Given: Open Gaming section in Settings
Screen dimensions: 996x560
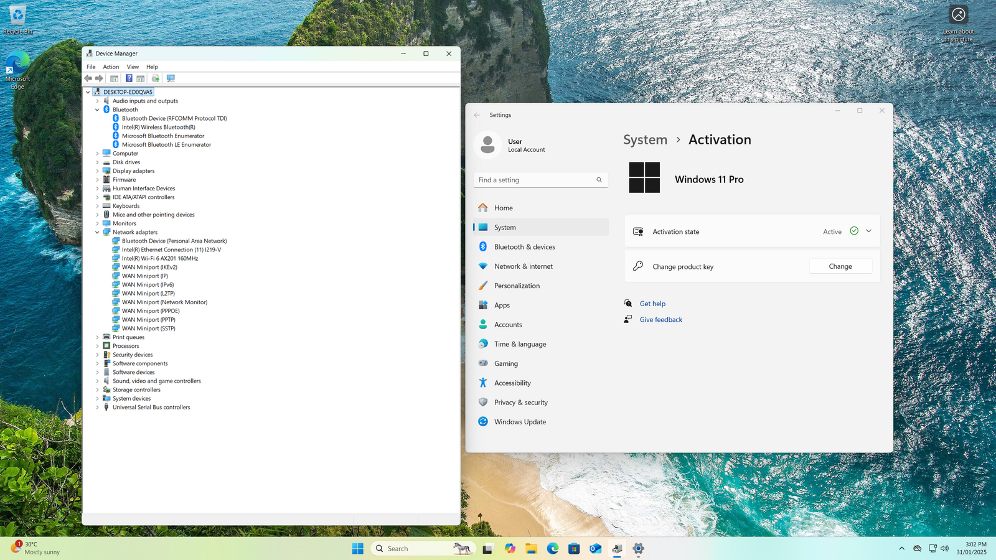Looking at the screenshot, I should 541,363.
